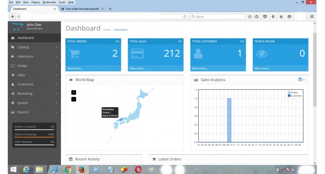Click the highlighted Hiroshima region on map
The image size is (325, 174).
(120, 120)
